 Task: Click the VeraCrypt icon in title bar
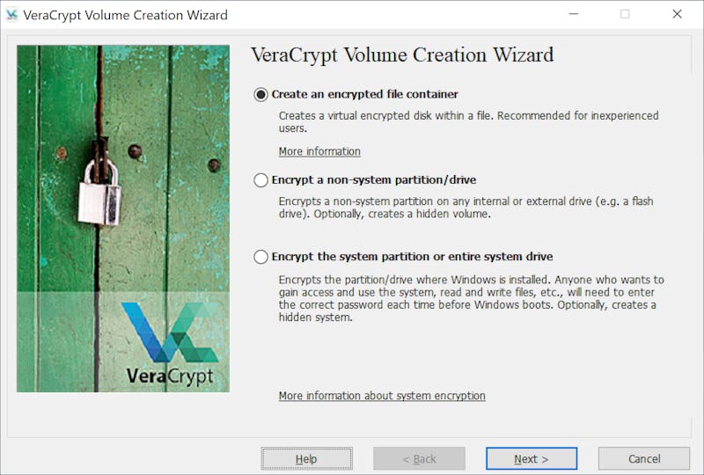pyautogui.click(x=11, y=15)
